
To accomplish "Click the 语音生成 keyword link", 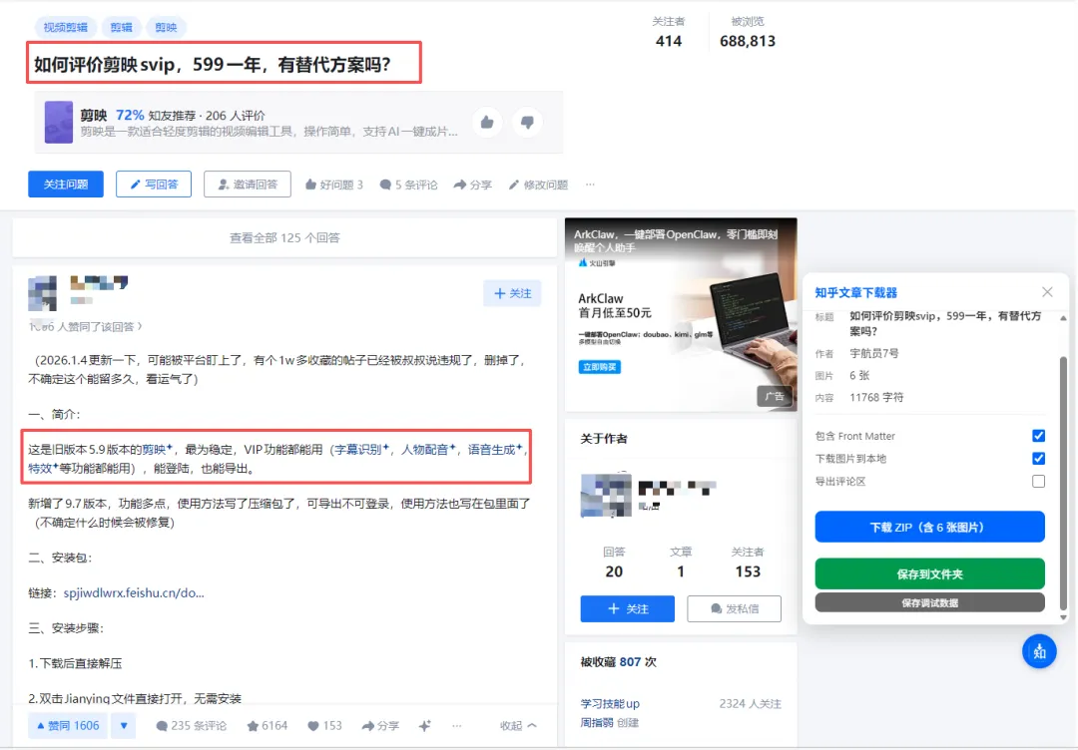I will tap(495, 449).
